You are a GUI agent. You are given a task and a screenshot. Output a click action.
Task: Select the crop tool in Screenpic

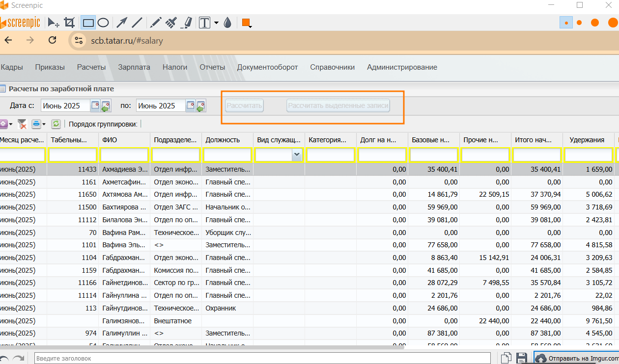click(69, 23)
